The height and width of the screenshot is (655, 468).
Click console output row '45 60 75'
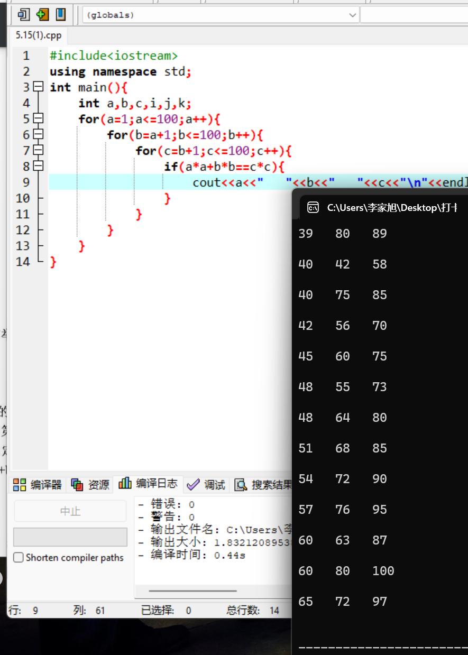[343, 356]
